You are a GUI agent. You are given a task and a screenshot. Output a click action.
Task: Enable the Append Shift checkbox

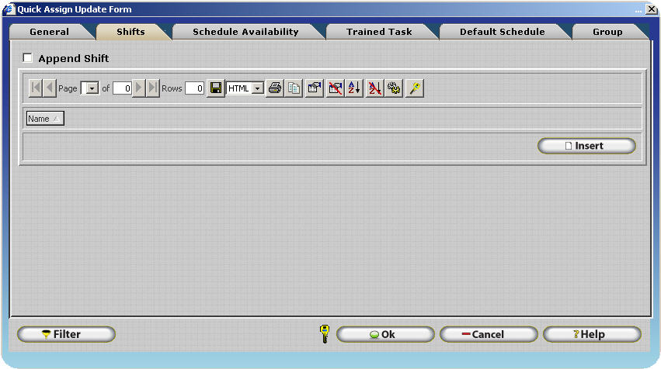[28, 58]
